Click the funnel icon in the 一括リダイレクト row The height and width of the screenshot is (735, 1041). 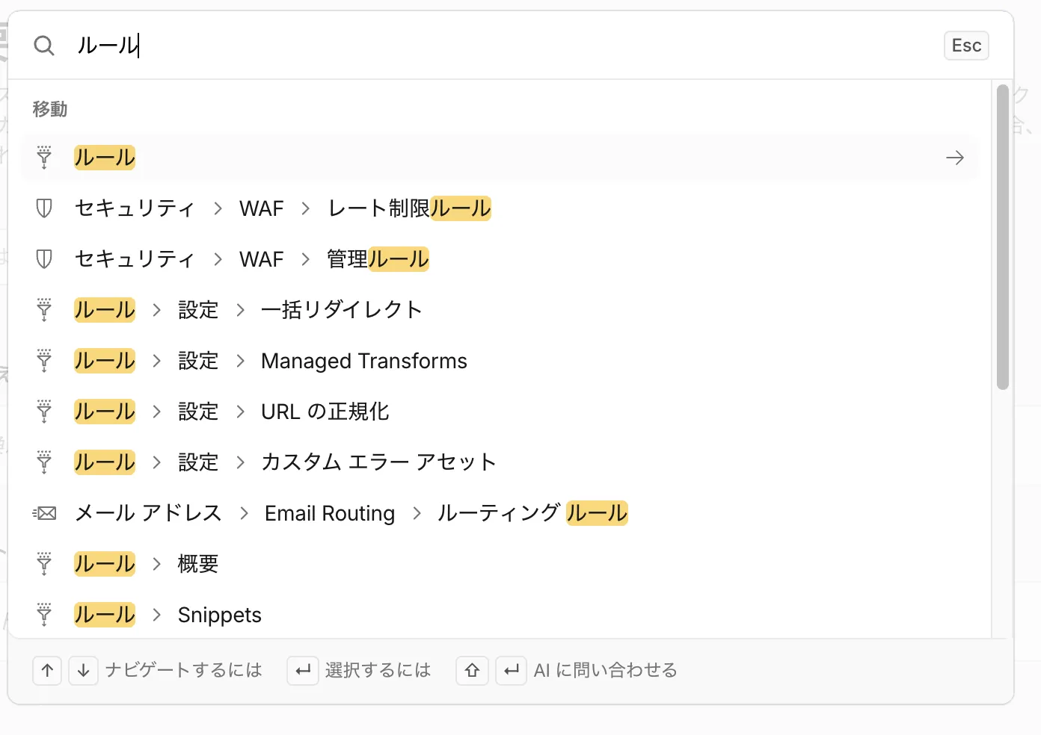click(44, 310)
